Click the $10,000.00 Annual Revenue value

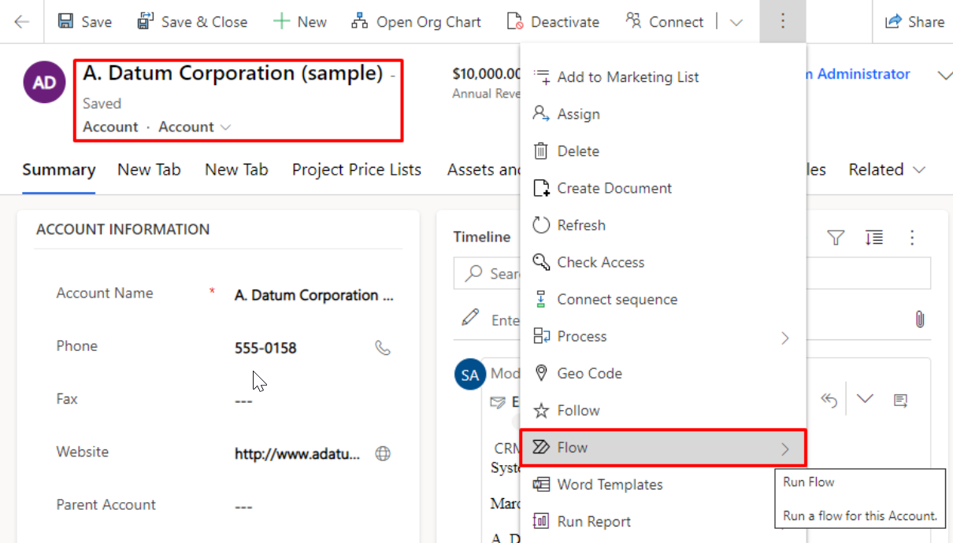tap(487, 74)
